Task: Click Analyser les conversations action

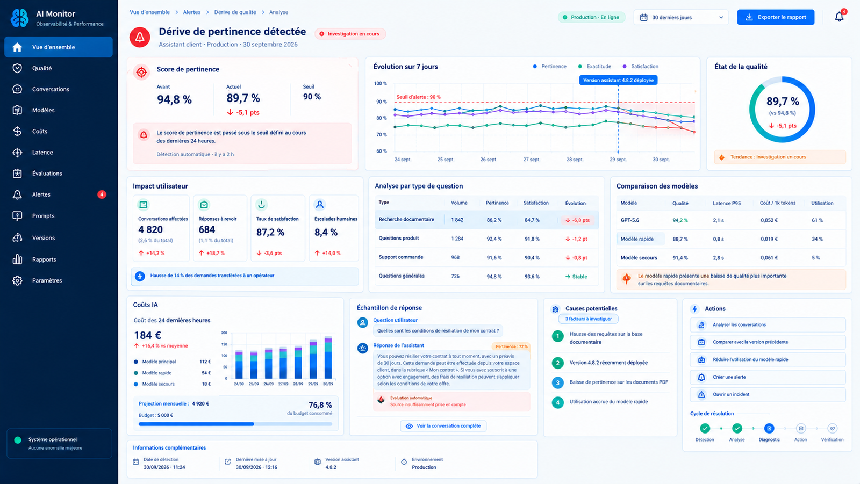Action: click(x=768, y=324)
